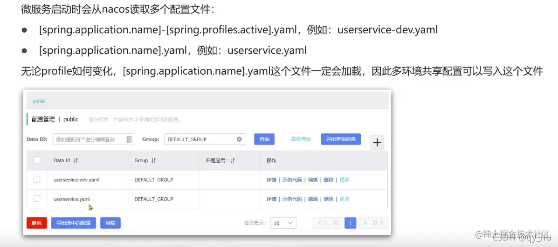The height and width of the screenshot is (247, 558).
Task: Click 导出查询结果 button
Action: (x=341, y=139)
